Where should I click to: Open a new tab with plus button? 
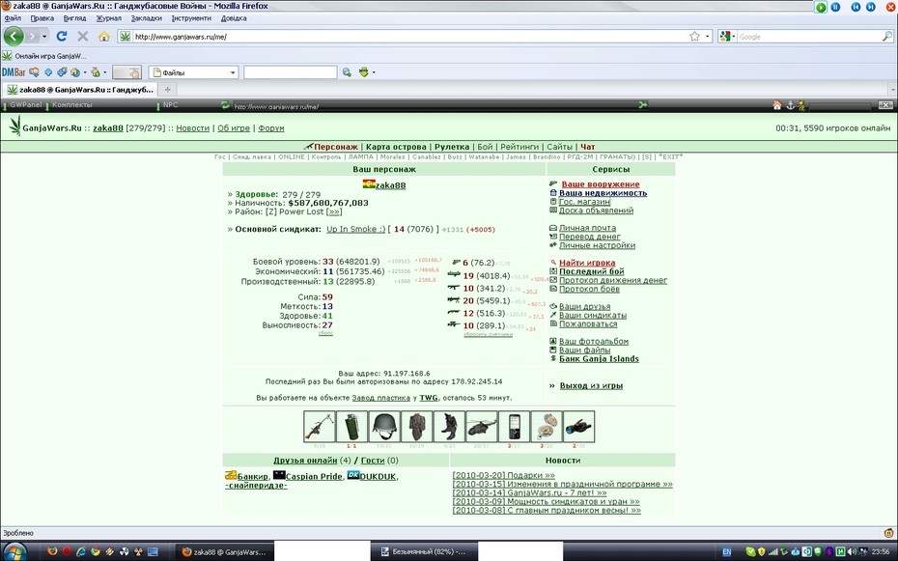pyautogui.click(x=167, y=90)
